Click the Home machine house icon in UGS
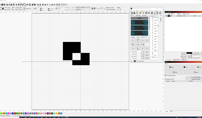The height and width of the screenshot is (118, 202). (x=152, y=13)
